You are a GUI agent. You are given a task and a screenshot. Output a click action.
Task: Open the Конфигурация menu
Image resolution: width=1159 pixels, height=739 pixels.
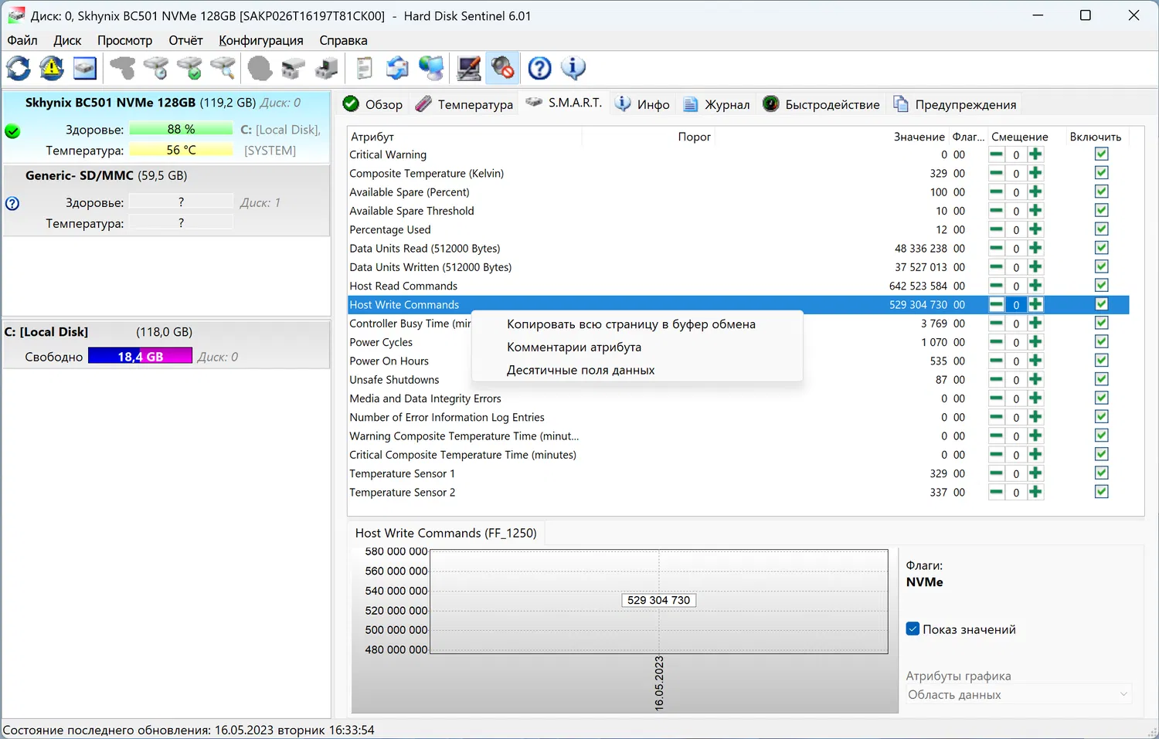point(261,40)
